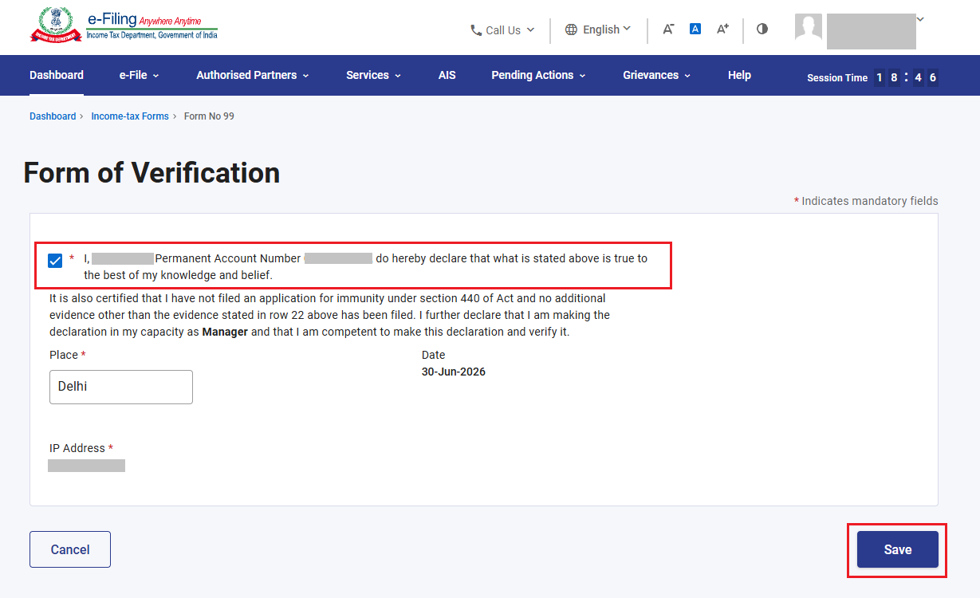This screenshot has height=598, width=980.
Task: Click the e-Filing portal logo
Action: tap(124, 26)
